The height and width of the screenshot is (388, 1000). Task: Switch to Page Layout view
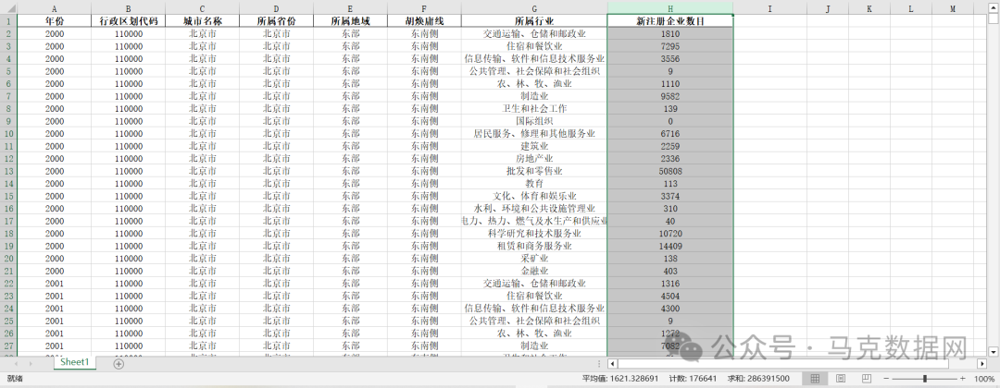pos(841,379)
